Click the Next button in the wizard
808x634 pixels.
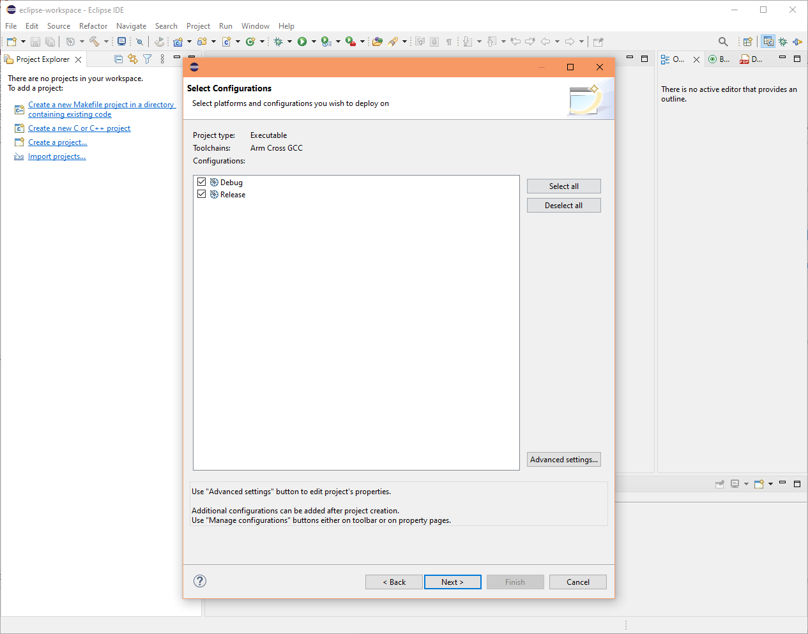452,582
